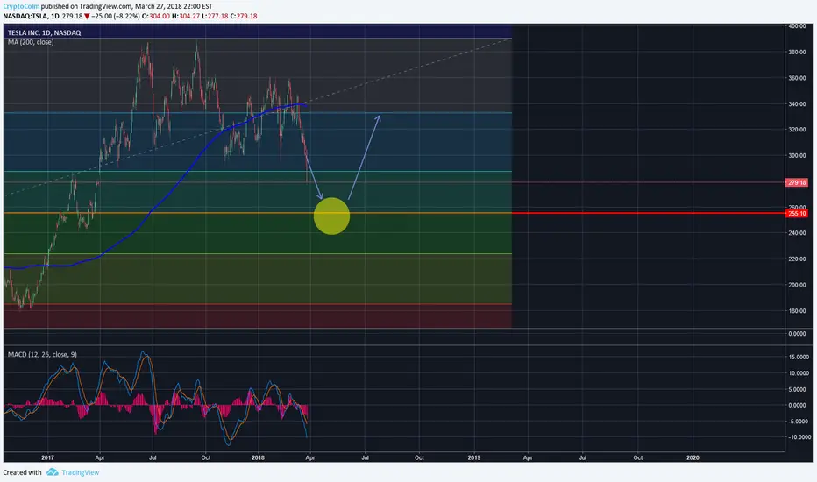817x482 pixels.
Task: Click the 220.00 price scale label
Action: click(797, 259)
